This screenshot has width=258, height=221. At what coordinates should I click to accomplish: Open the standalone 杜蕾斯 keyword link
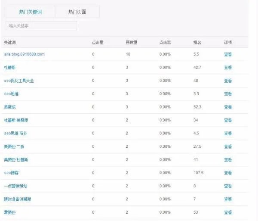pos(10,67)
